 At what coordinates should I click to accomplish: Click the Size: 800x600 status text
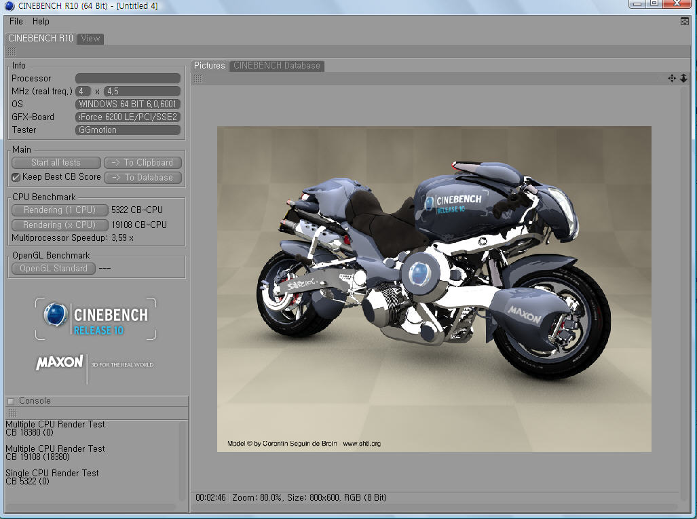pyautogui.click(x=314, y=498)
